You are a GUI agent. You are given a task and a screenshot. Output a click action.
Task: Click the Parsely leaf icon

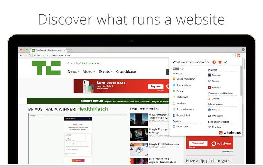pos(174,91)
